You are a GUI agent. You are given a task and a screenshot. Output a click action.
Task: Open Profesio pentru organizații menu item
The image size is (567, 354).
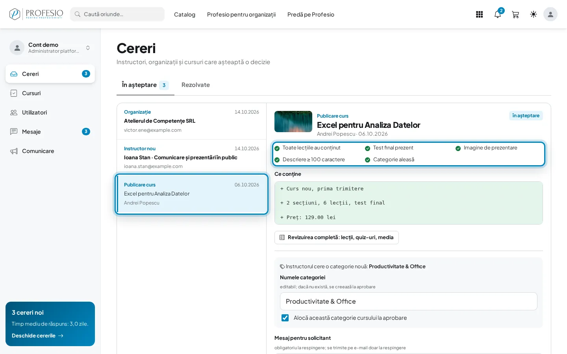241,15
